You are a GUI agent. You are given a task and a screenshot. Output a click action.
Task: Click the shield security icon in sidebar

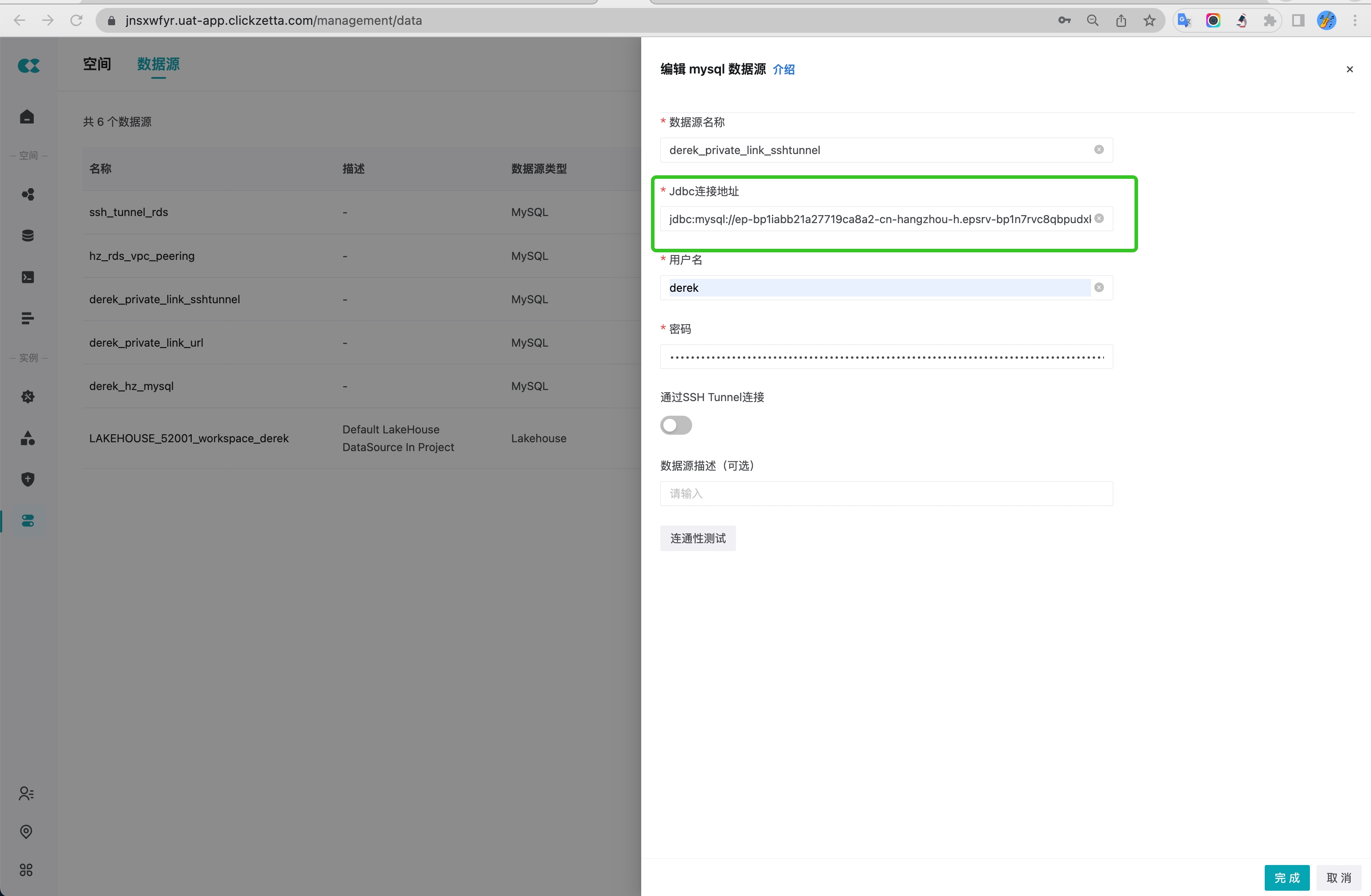[x=27, y=479]
